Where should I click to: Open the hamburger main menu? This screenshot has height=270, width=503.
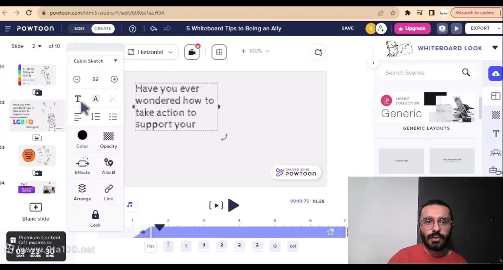coord(8,28)
